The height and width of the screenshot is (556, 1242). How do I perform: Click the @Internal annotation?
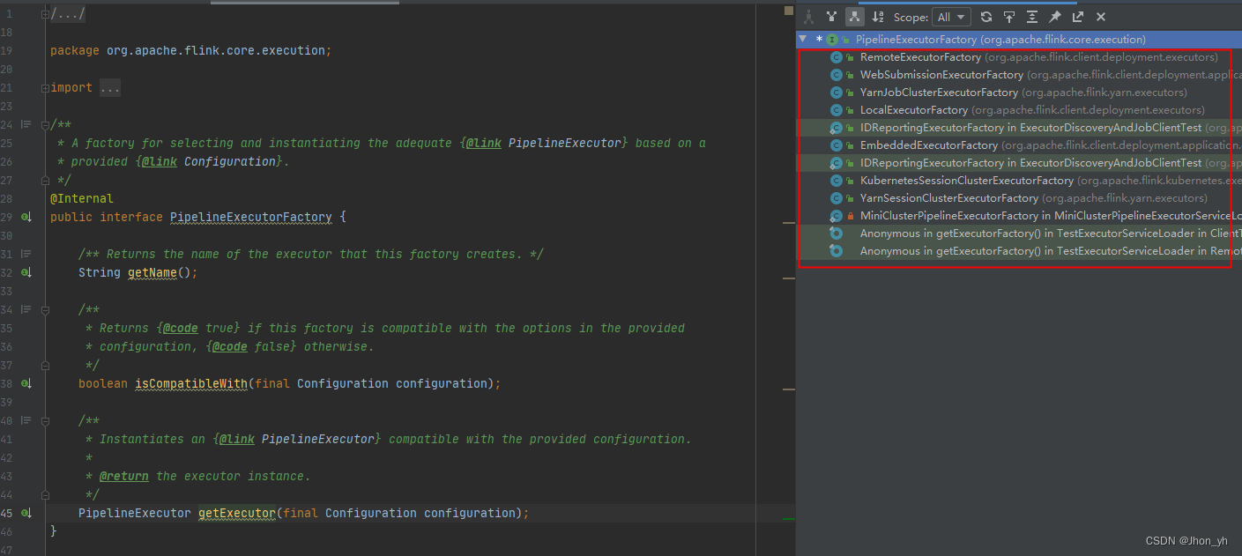coord(82,198)
